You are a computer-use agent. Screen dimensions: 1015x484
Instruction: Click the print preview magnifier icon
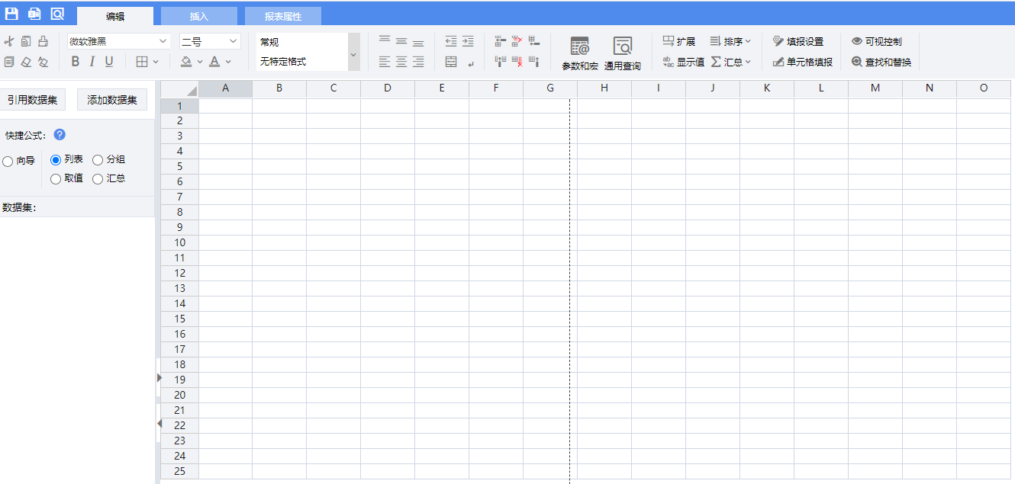pos(57,14)
